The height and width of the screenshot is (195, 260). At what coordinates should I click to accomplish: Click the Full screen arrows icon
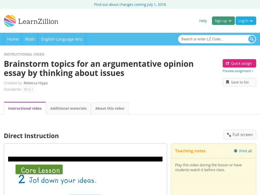(229, 134)
